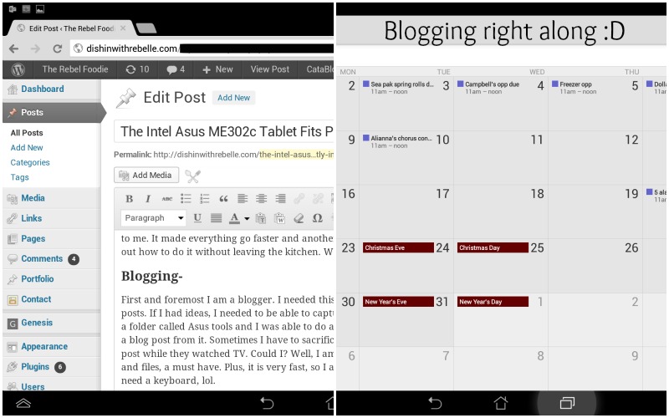This screenshot has height=418, width=669.
Task: Click the updates icon showing 10
Action: coord(137,69)
